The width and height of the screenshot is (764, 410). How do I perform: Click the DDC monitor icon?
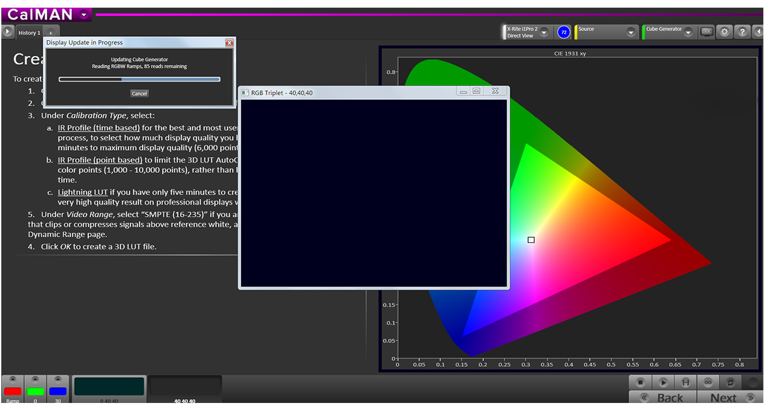(706, 32)
